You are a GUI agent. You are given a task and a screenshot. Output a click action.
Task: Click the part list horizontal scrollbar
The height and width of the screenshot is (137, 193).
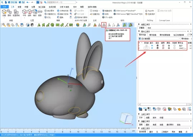pos(165,104)
